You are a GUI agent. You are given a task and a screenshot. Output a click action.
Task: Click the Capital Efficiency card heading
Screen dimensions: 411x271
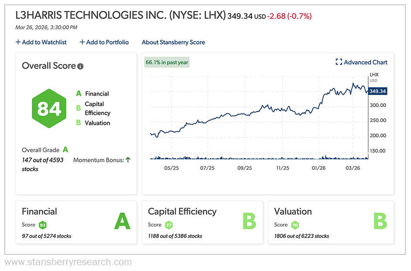(182, 212)
